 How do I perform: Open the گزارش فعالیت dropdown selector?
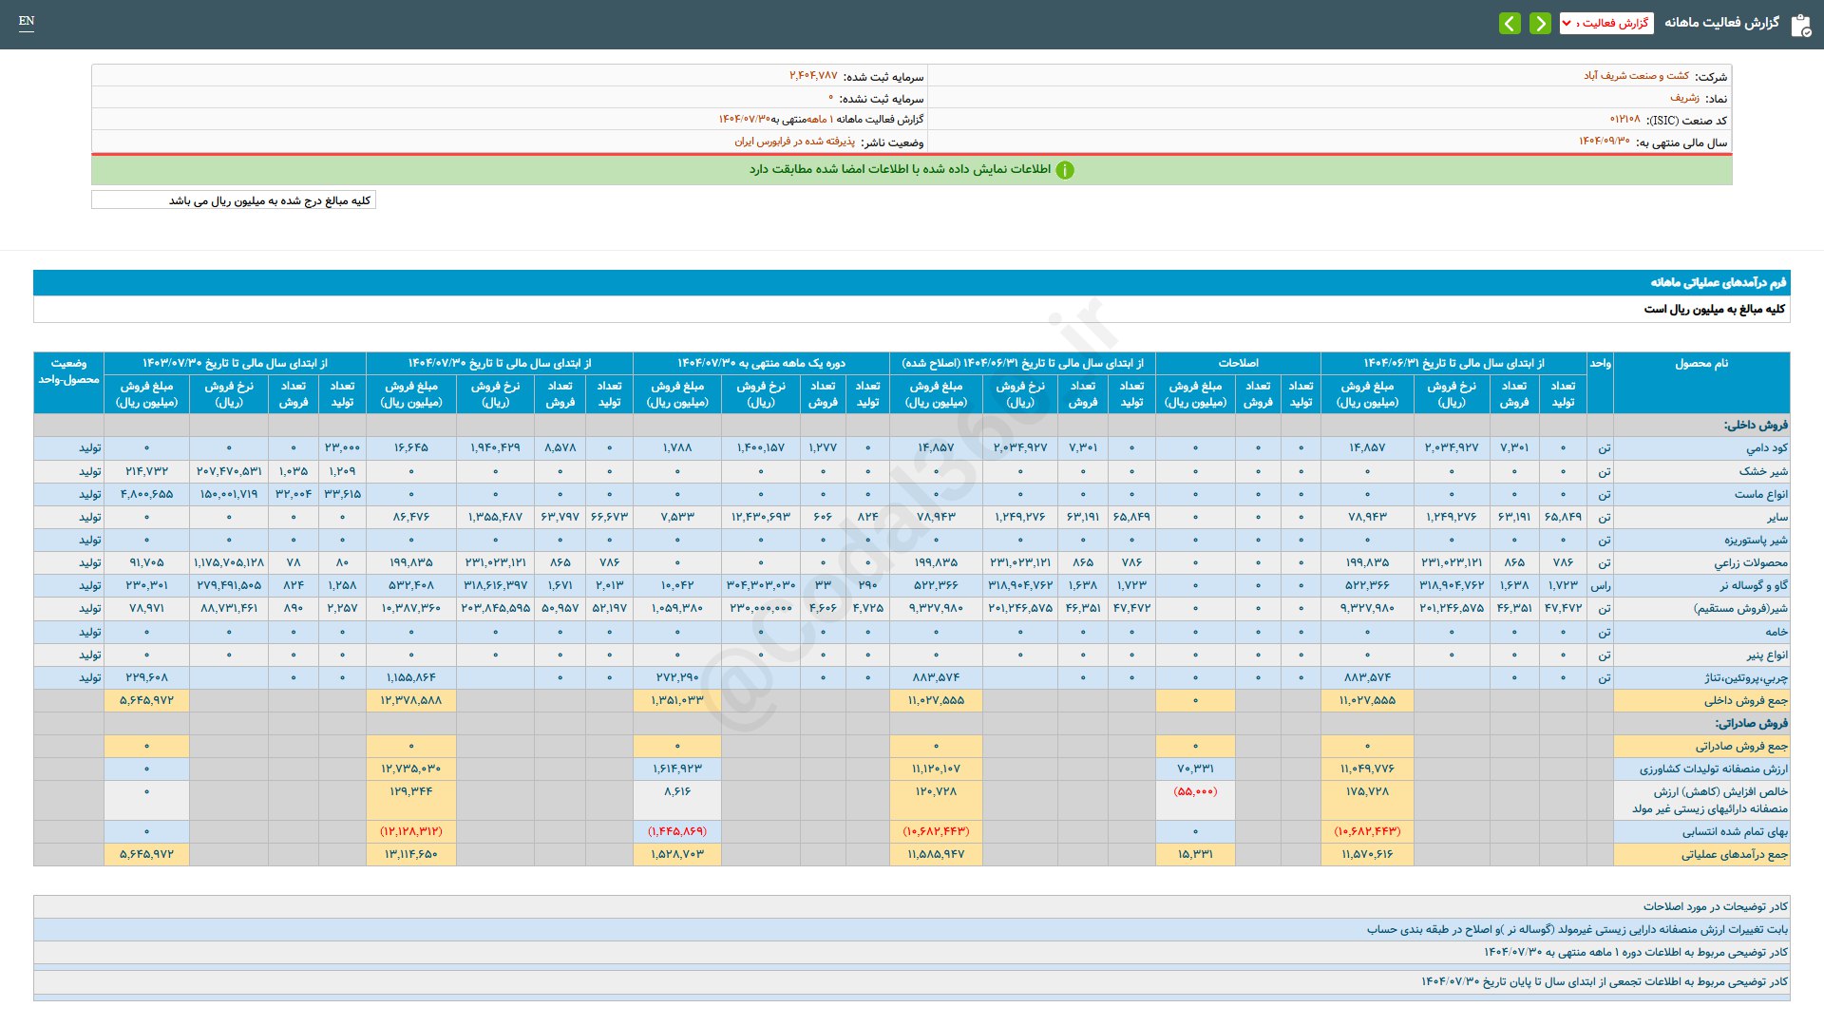coord(1606,24)
